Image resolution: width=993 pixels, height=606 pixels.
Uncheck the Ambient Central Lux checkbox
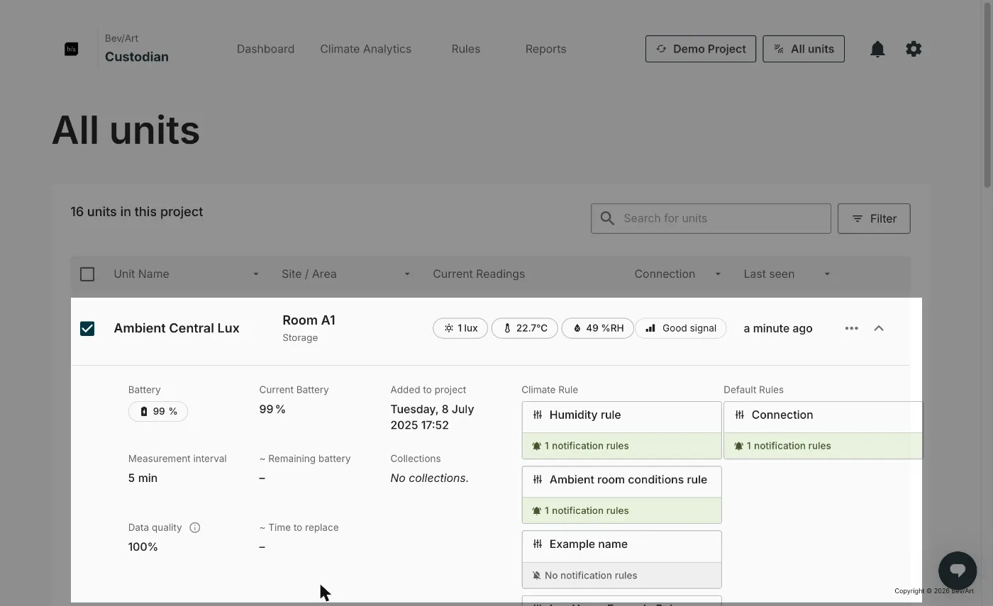click(x=87, y=328)
